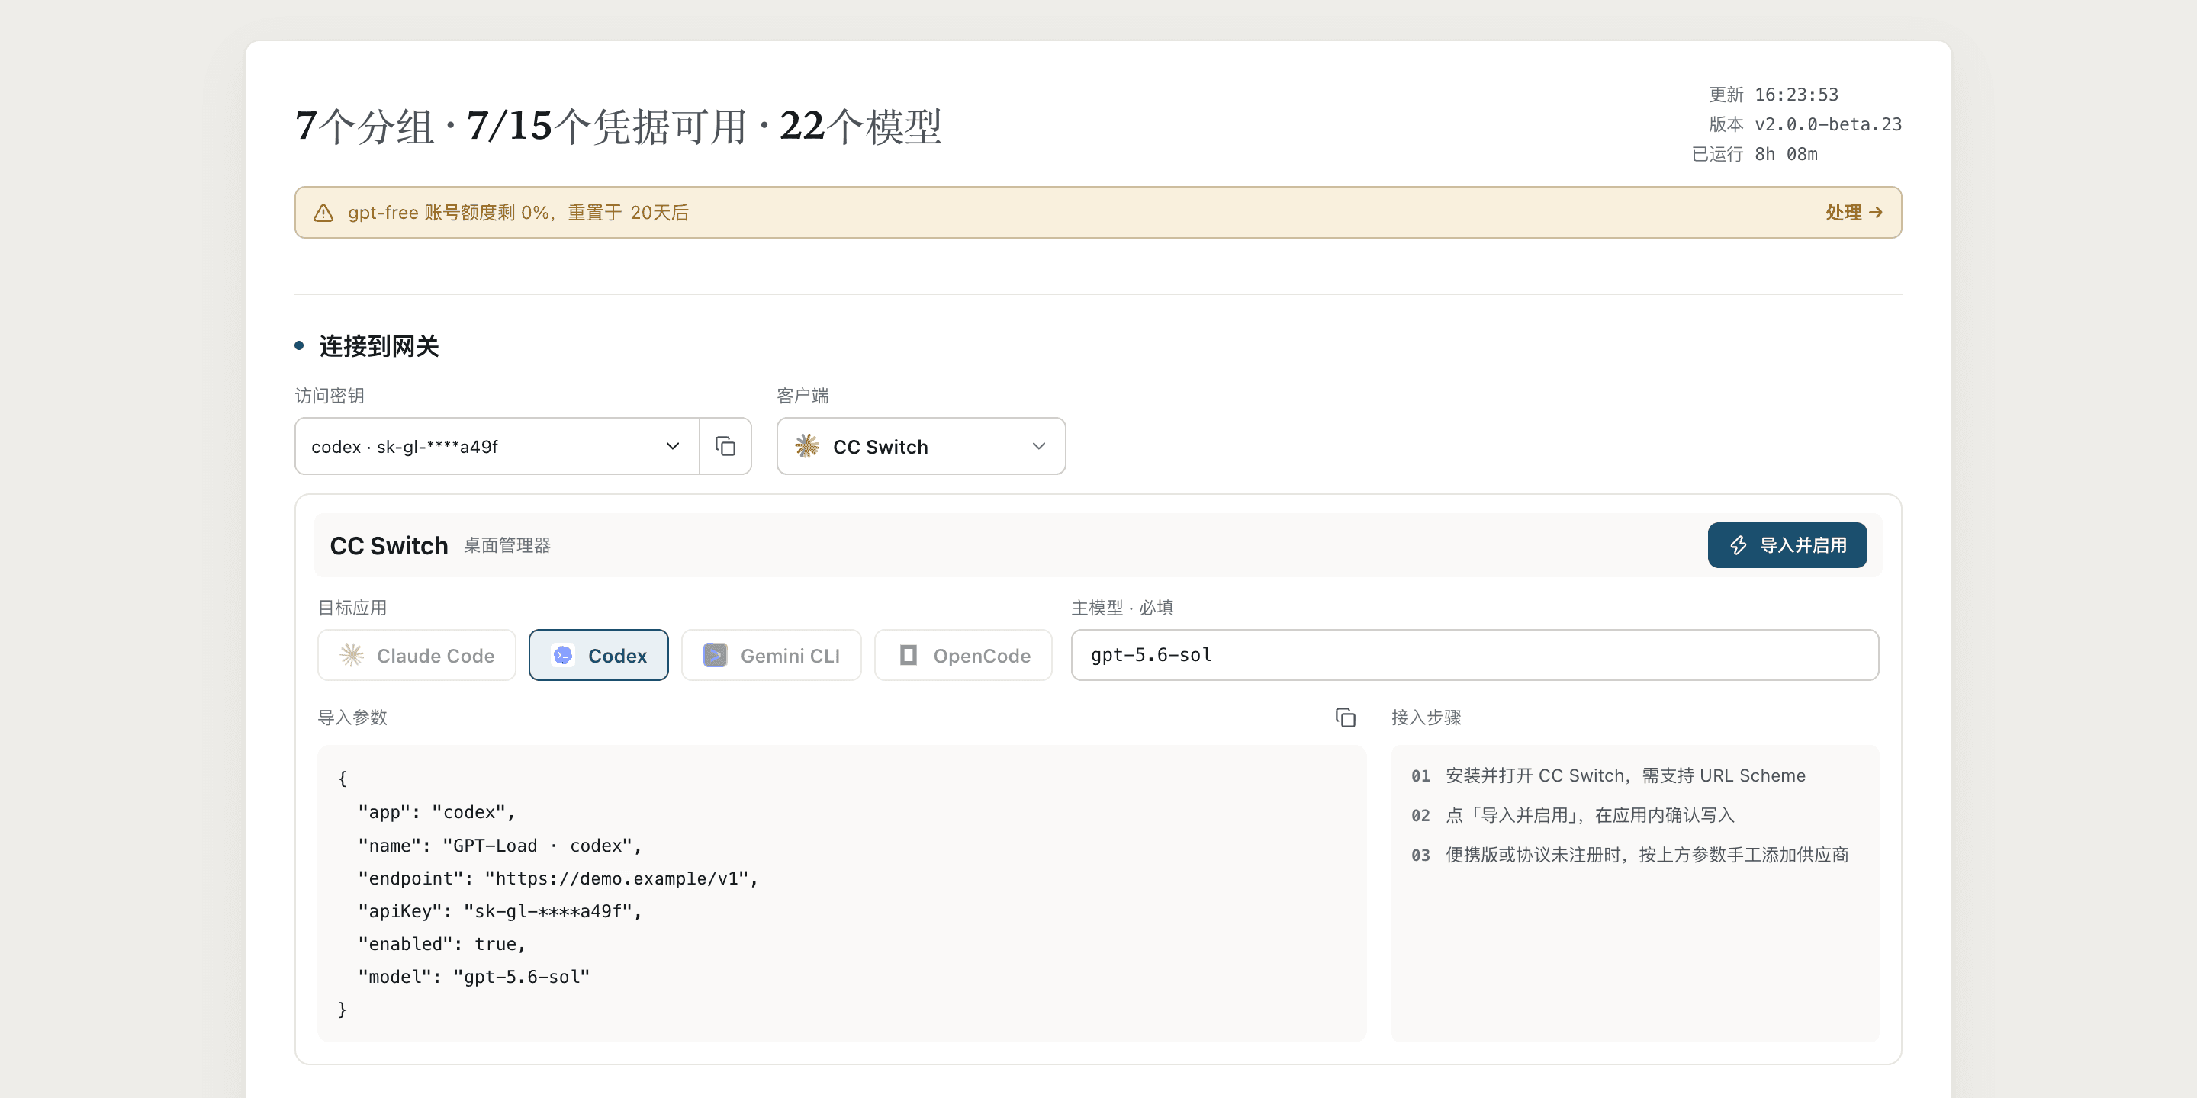Click step 01 about installing CC Switch
Screen dimensions: 2197x1098
coord(1609,775)
